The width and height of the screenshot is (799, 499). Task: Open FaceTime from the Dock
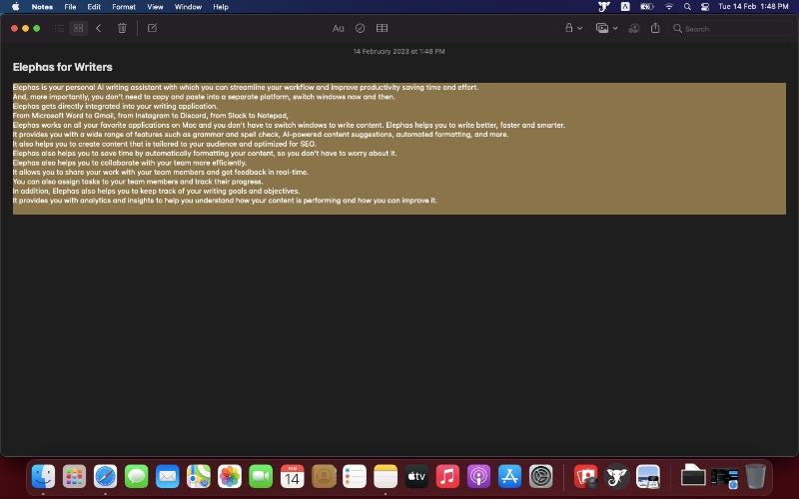pos(261,477)
